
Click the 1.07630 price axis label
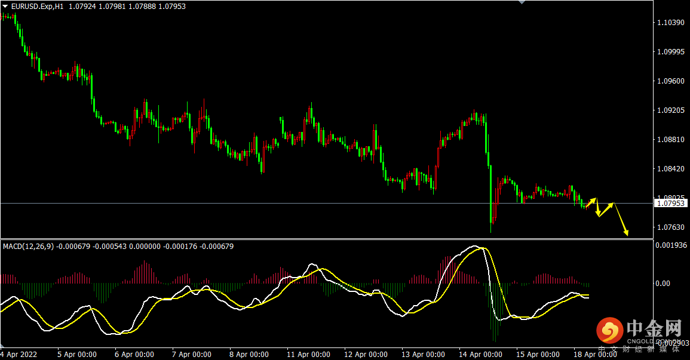tap(671, 227)
